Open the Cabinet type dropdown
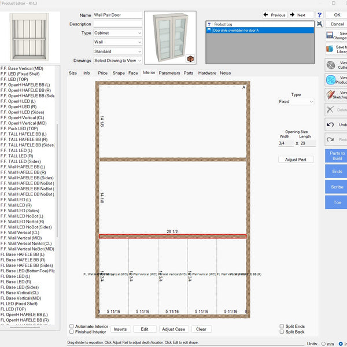This screenshot has height=347, width=347. pyautogui.click(x=118, y=33)
